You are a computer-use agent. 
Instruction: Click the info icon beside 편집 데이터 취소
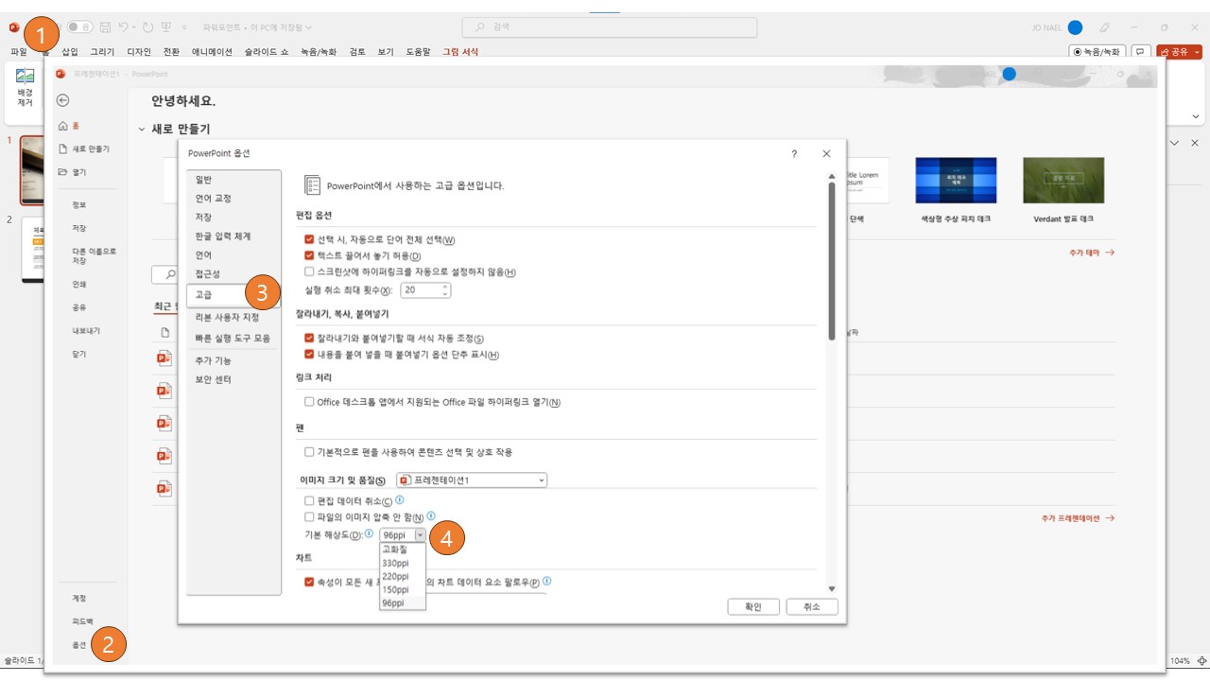pos(399,499)
